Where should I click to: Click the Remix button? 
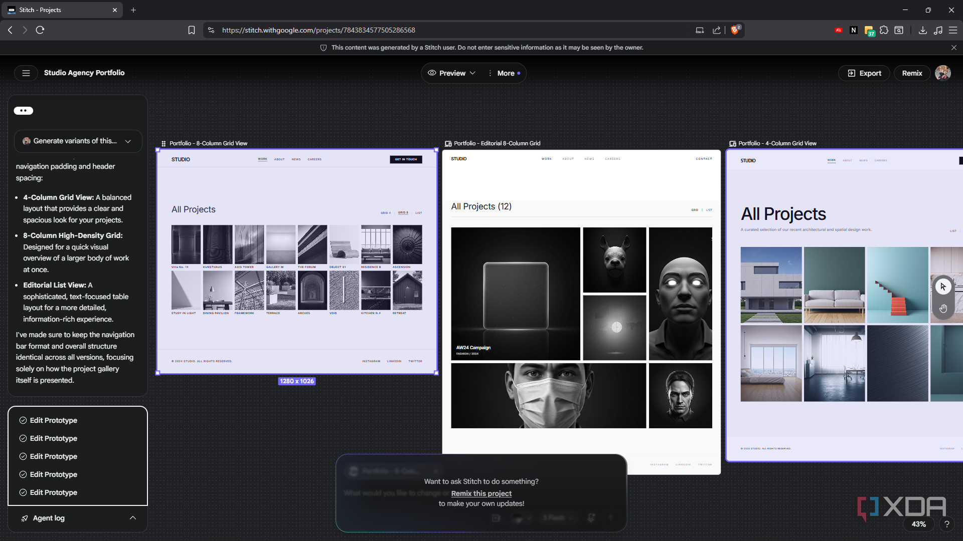[912, 73]
